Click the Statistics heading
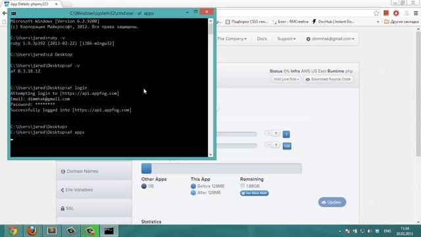Image resolution: width=421 pixels, height=237 pixels. tap(151, 222)
